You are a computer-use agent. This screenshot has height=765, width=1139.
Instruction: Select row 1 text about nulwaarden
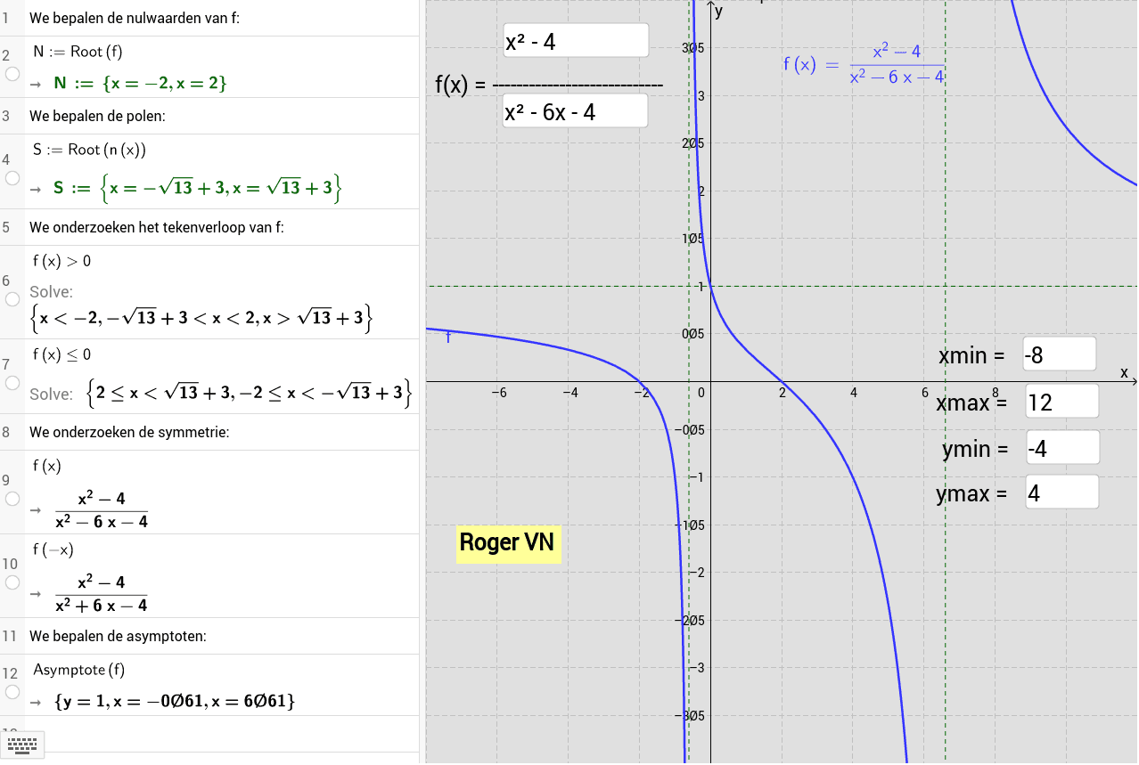pos(134,18)
